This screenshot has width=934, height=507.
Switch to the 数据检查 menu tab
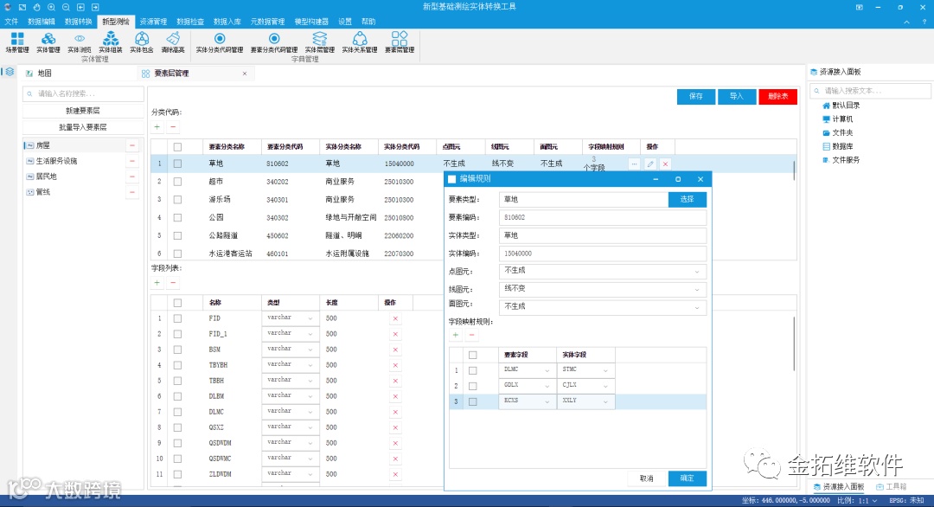point(190,22)
